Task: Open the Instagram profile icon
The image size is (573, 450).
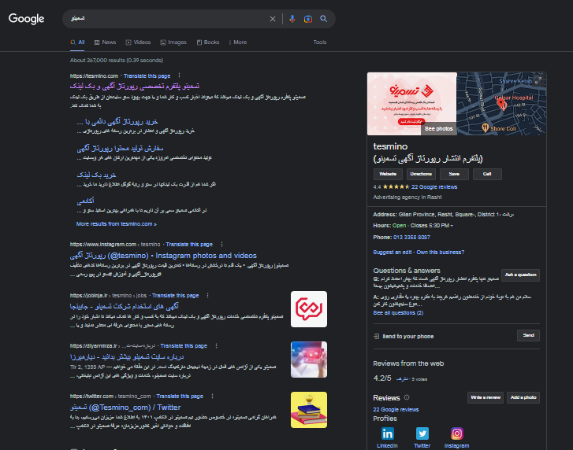Action: click(x=457, y=433)
